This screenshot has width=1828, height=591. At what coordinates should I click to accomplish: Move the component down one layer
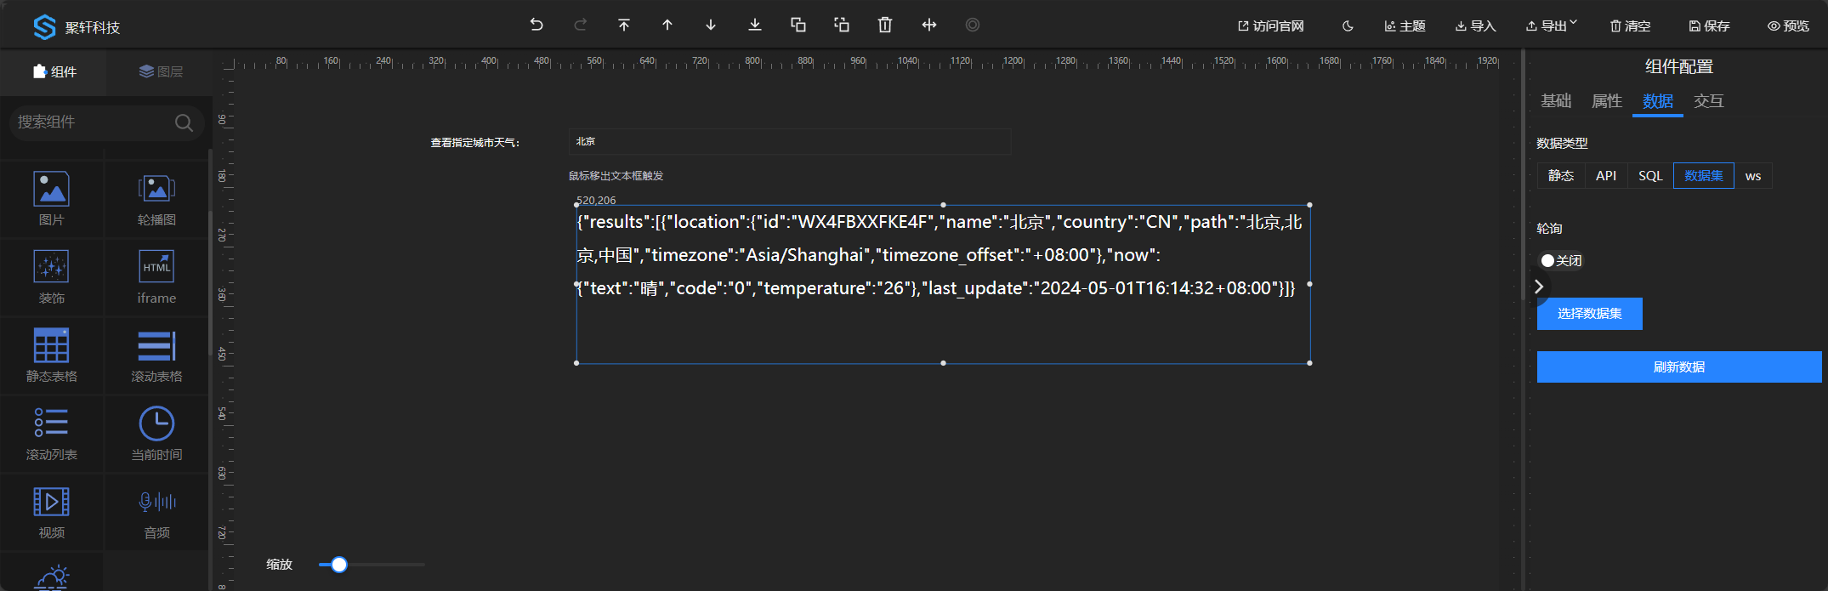point(711,25)
